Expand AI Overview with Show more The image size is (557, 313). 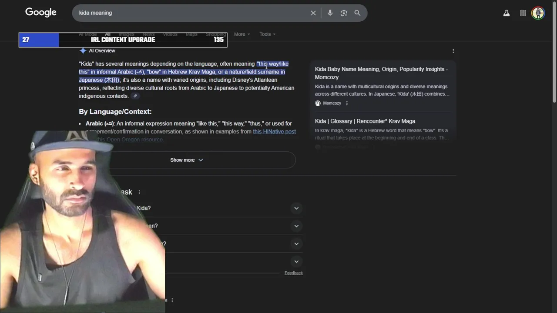[187, 160]
